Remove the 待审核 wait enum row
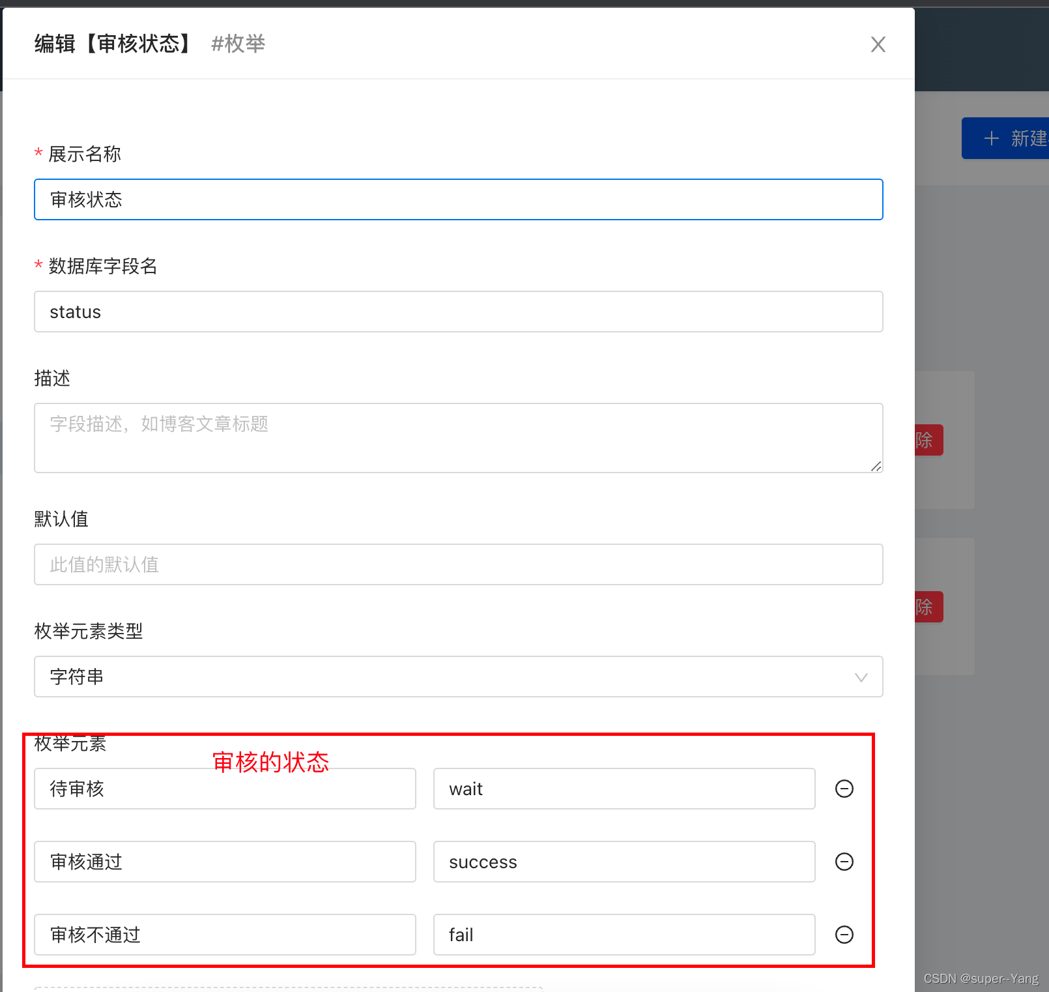This screenshot has height=992, width=1049. tap(844, 789)
